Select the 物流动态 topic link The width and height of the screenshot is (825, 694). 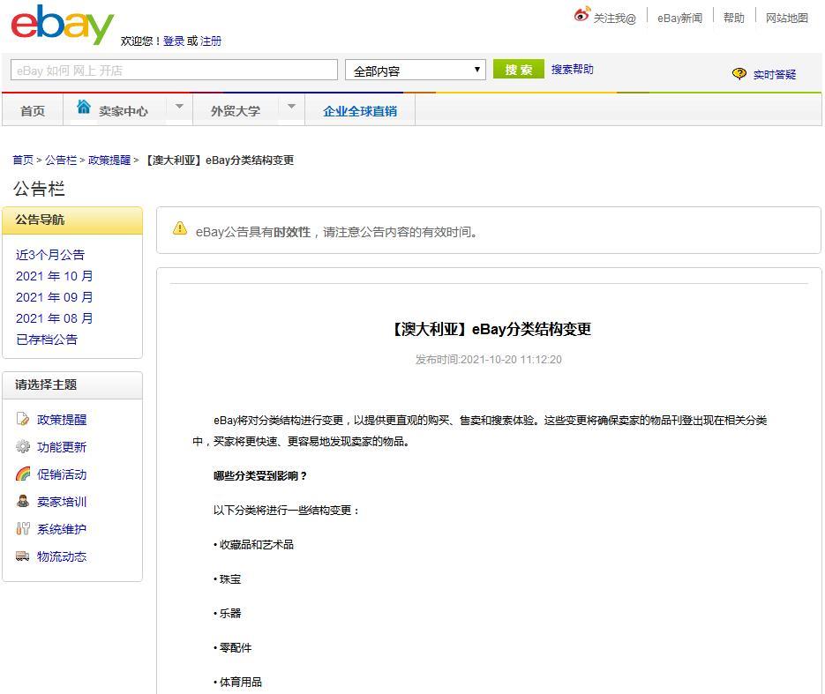[x=62, y=556]
